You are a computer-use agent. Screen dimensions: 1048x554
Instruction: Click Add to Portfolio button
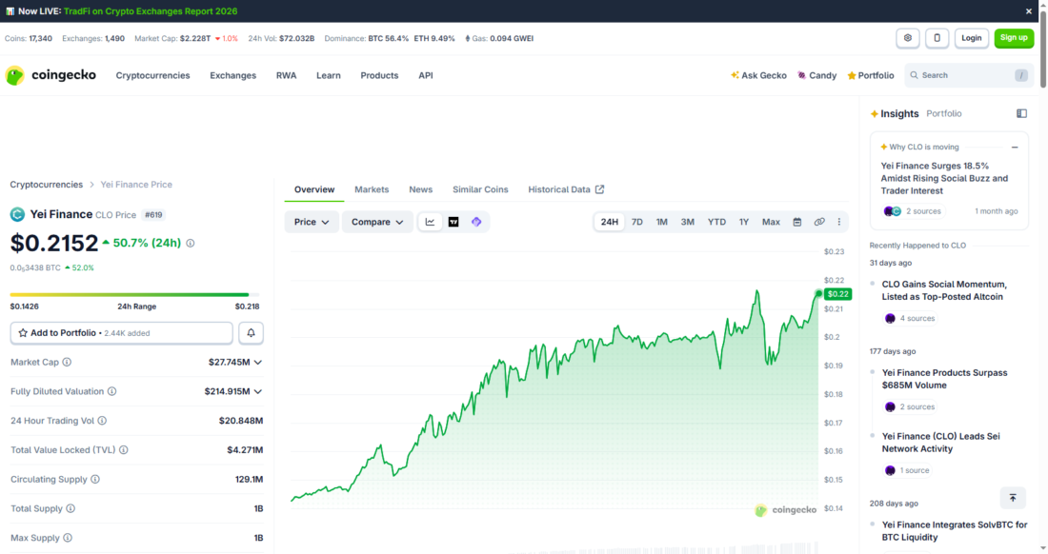[122, 333]
